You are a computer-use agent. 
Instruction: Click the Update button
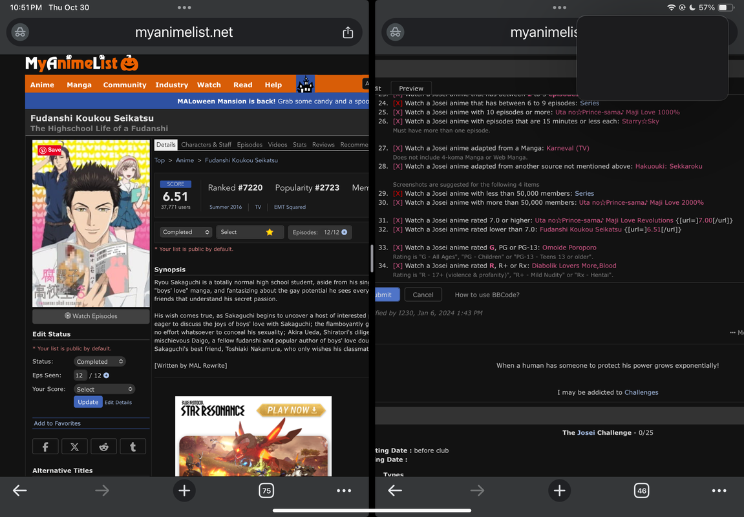[x=88, y=402]
